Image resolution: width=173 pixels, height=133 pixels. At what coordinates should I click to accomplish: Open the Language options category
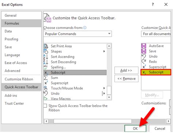coord(21,55)
